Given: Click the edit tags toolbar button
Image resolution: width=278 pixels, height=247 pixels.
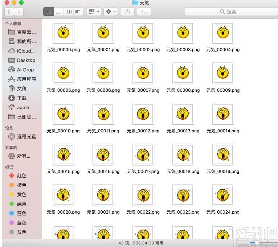Looking at the screenshot, I should [x=144, y=12].
